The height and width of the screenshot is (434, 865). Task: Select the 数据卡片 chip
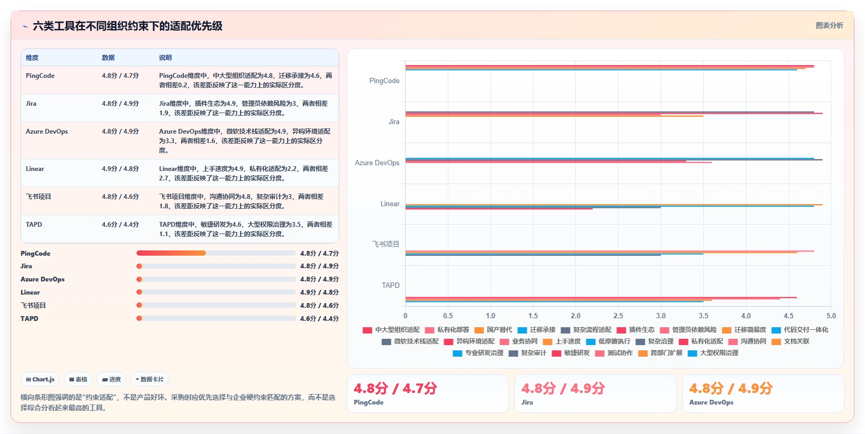pos(150,379)
